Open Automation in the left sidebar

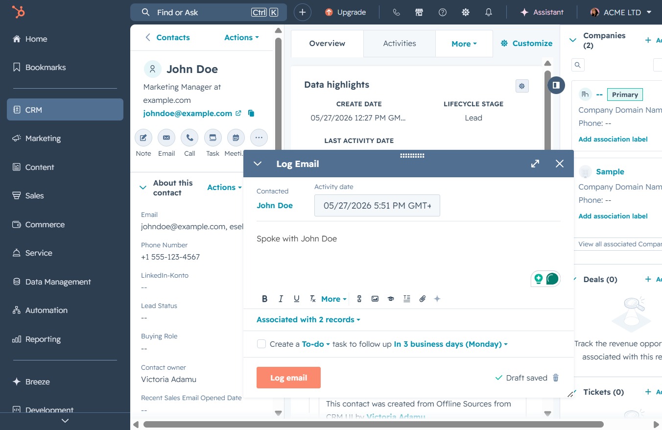[x=65, y=310]
